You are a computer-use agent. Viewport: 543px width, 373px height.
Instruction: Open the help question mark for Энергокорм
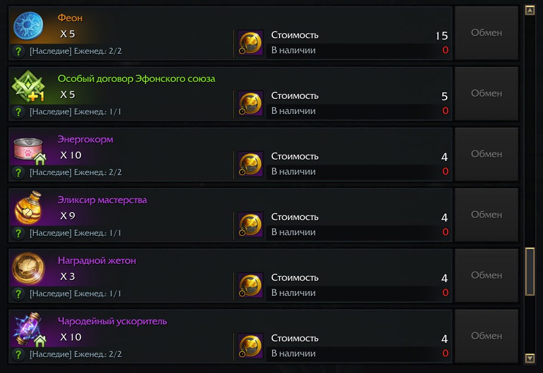point(18,172)
